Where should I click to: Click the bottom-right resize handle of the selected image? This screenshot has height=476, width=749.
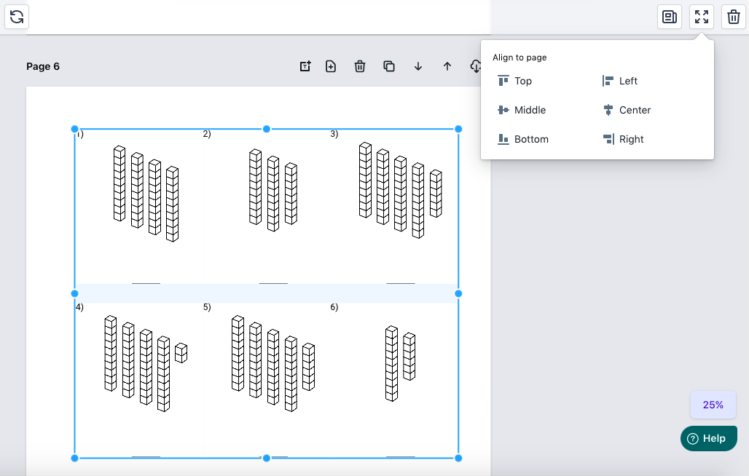[x=458, y=458]
